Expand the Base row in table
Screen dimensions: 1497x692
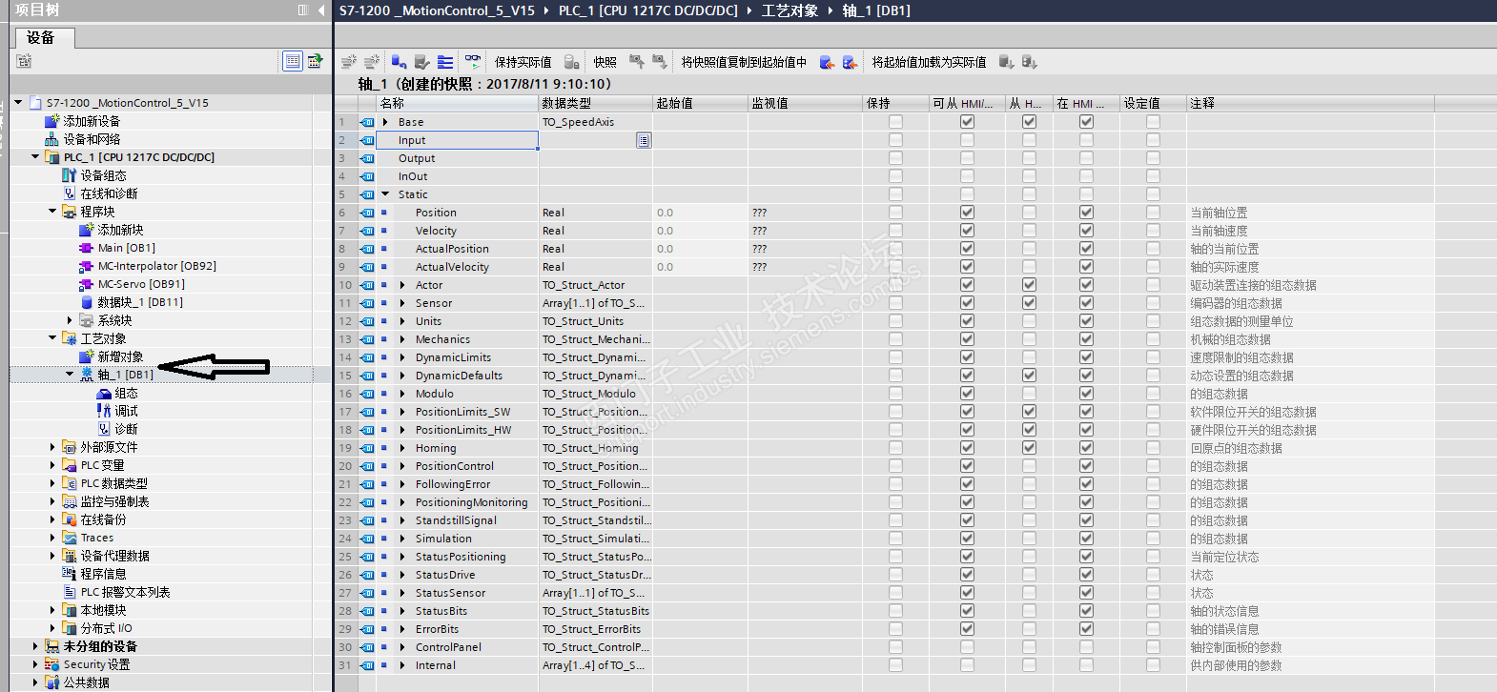(385, 122)
